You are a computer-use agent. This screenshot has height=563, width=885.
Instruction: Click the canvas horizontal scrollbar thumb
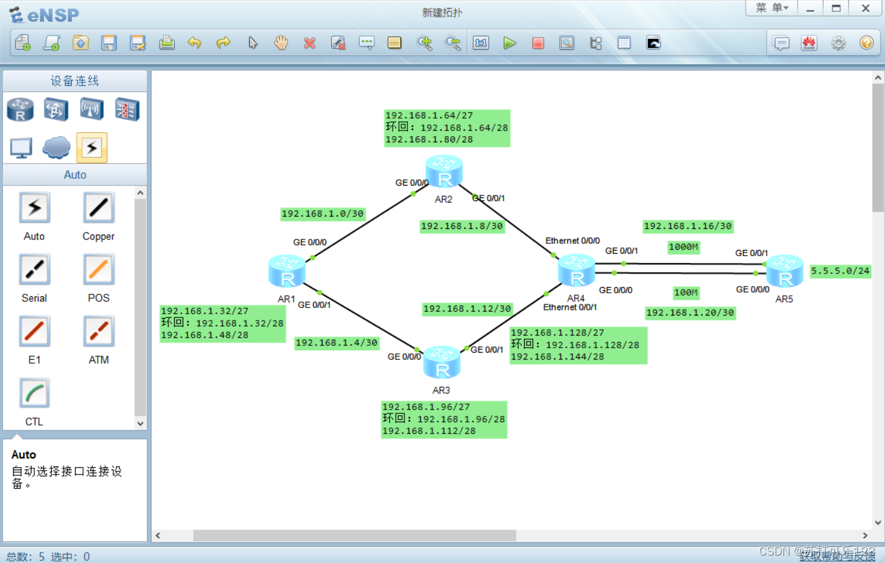click(354, 536)
